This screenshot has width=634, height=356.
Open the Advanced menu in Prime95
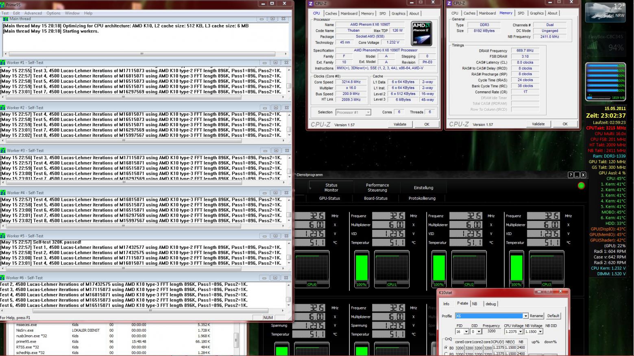tap(33, 13)
